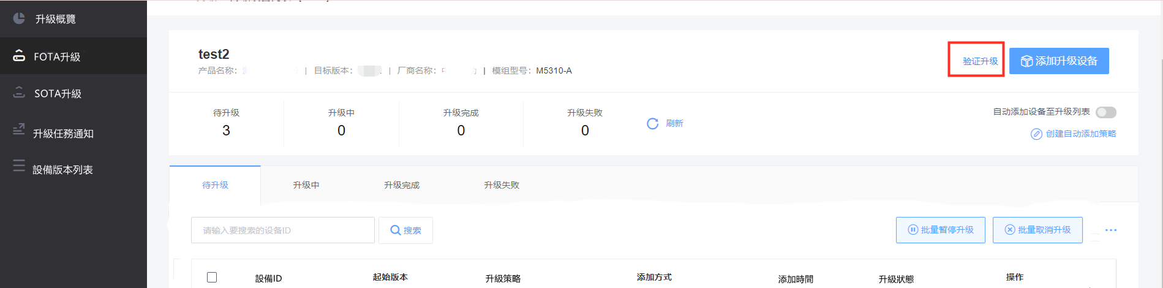Open the three-dots more options menu
The width and height of the screenshot is (1163, 288).
1111,230
